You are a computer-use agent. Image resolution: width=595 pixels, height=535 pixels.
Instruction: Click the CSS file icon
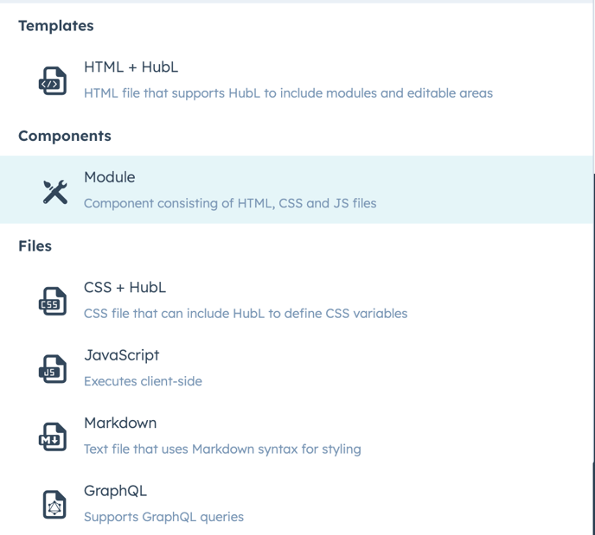(53, 301)
